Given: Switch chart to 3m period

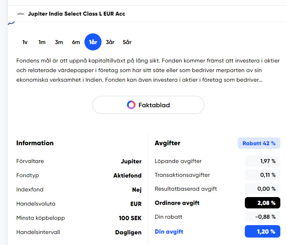Looking at the screenshot, I should [59, 42].
